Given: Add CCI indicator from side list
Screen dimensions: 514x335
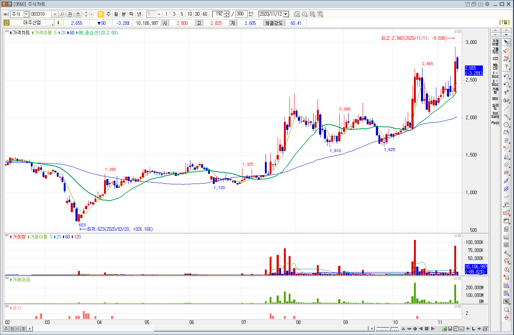Looking at the screenshot, I should click(495, 59).
